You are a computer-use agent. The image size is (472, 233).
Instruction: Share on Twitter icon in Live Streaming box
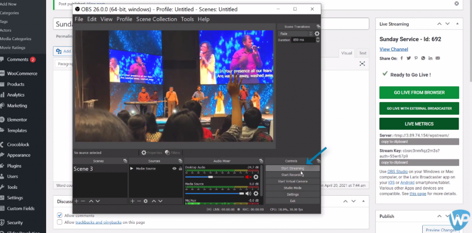click(x=409, y=58)
